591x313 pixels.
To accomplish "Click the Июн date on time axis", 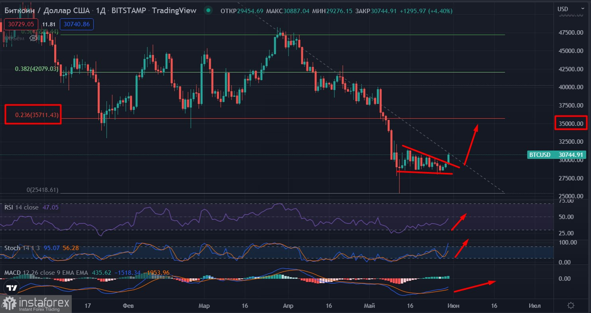I will [453, 306].
